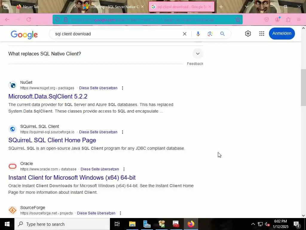Open Firefox extensions puzzle icon
The image size is (306, 230).
click(x=288, y=19)
